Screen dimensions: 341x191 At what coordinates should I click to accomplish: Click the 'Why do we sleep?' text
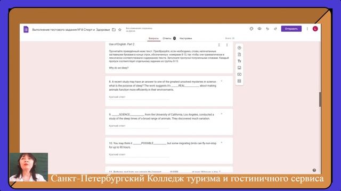(x=119, y=68)
